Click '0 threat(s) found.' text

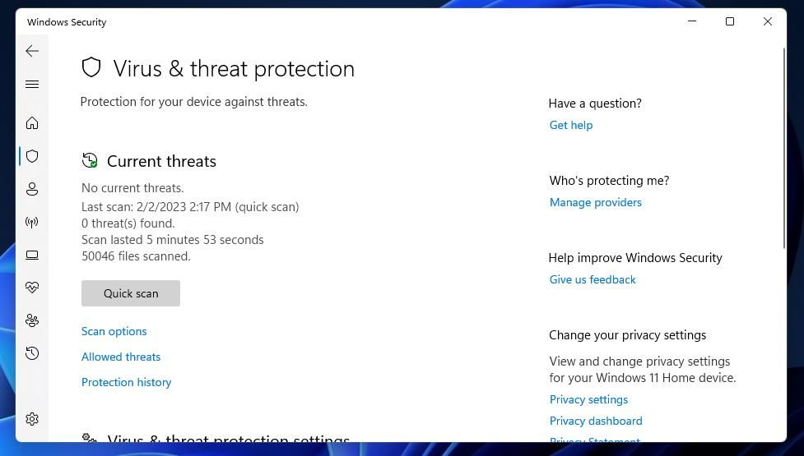[x=128, y=223]
